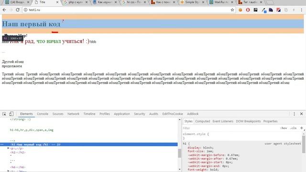306x172 pixels.
Task: Select the Styles sidebar tab
Action: [x=188, y=121]
